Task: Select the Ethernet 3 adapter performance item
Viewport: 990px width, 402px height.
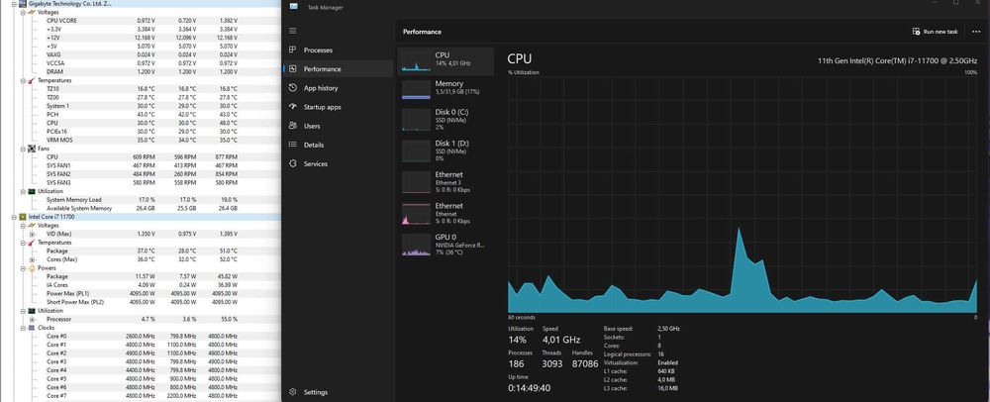Action: tap(446, 182)
